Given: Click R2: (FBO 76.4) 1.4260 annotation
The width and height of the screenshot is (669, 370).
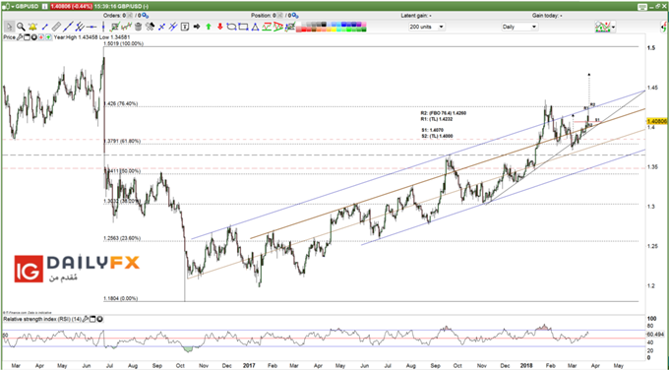Looking at the screenshot, I should pos(444,113).
